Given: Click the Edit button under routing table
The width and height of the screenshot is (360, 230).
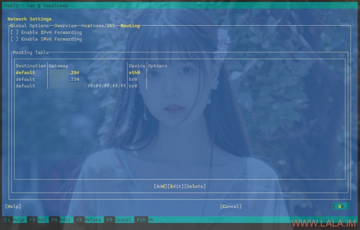Looking at the screenshot, I should click(175, 186).
